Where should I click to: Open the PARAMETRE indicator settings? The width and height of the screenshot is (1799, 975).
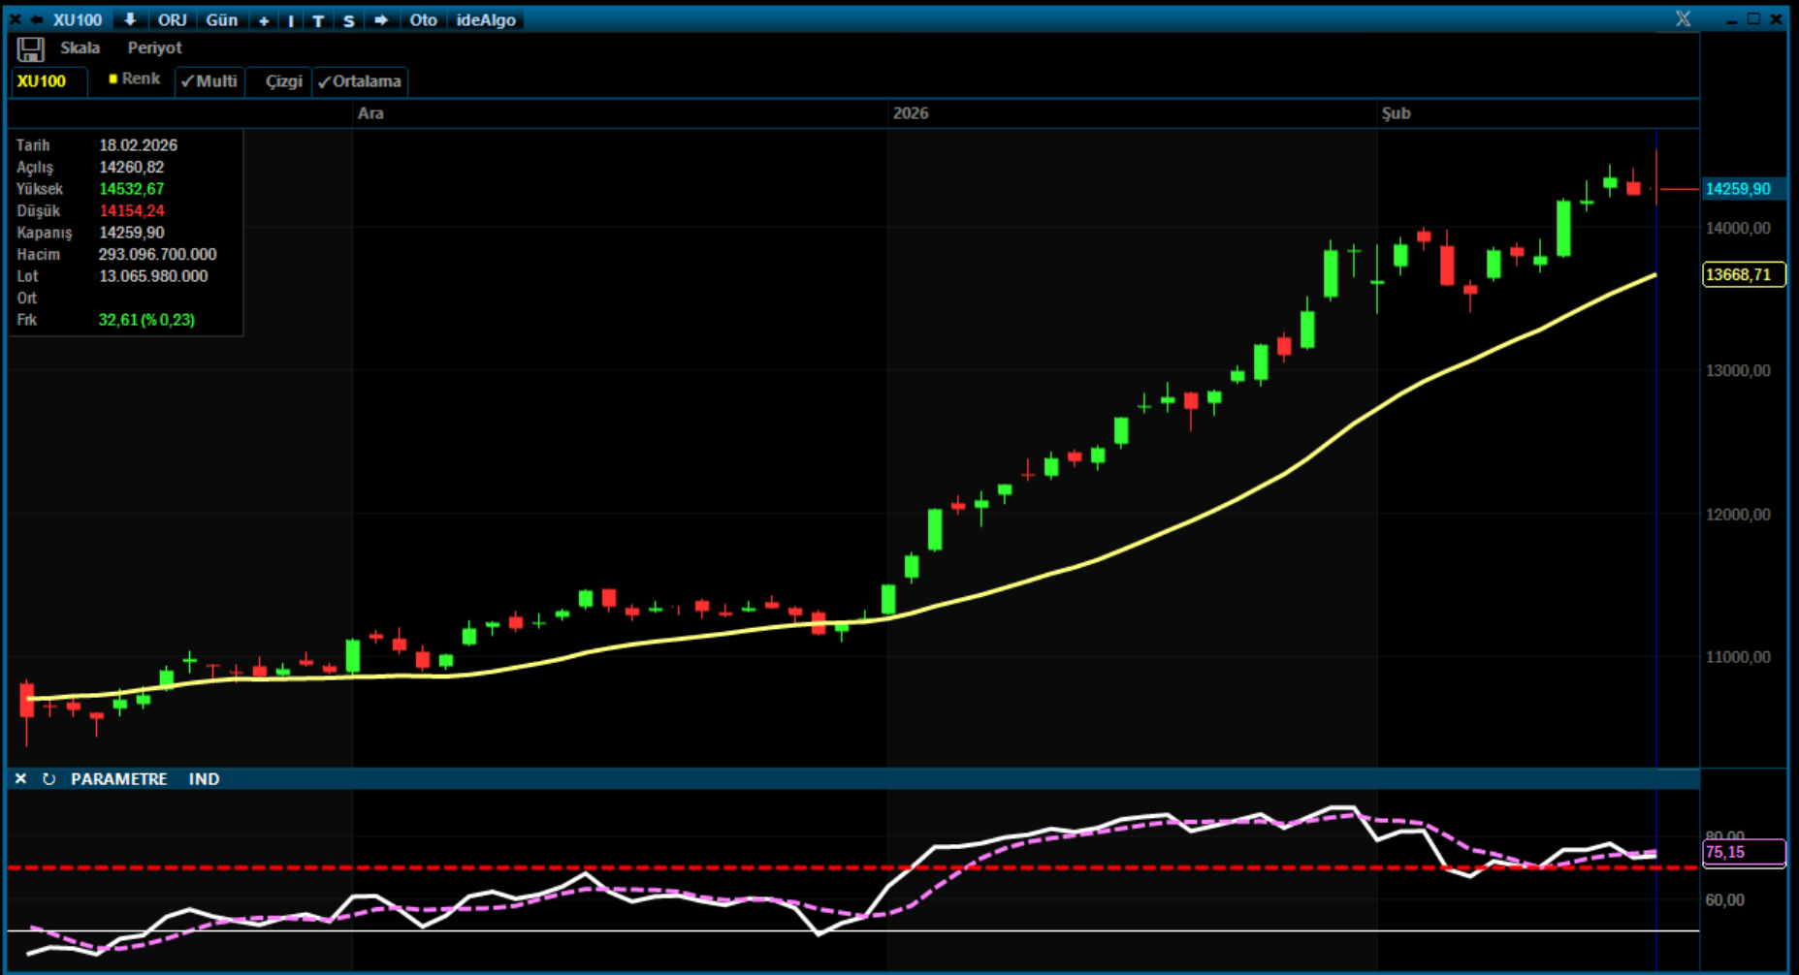[118, 779]
